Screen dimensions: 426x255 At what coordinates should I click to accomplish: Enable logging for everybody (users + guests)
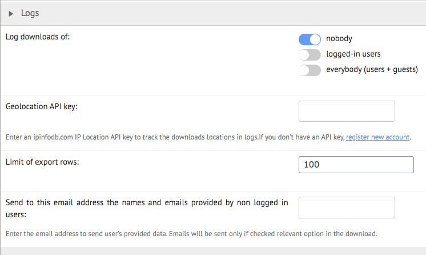(310, 70)
